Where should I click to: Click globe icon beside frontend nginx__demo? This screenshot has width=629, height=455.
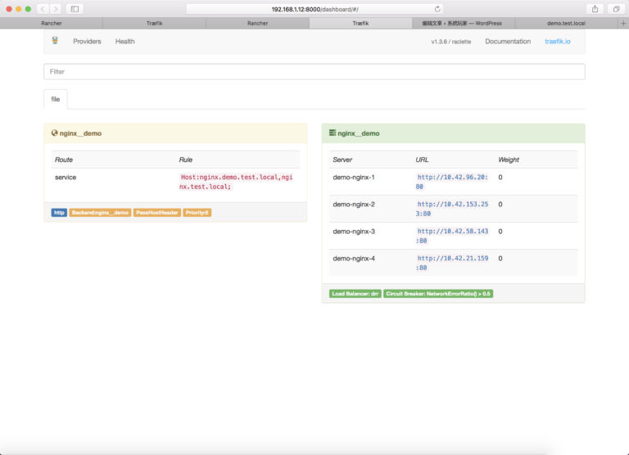(x=55, y=133)
